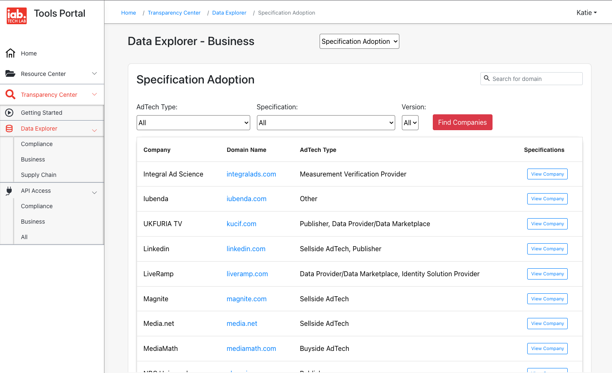612x373 pixels.
Task: Click Tools Portal title text
Action: (59, 13)
